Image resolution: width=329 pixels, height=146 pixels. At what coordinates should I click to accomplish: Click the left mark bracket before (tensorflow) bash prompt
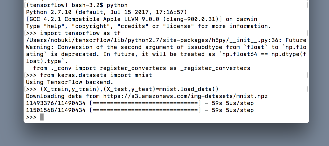[x=25, y=5]
